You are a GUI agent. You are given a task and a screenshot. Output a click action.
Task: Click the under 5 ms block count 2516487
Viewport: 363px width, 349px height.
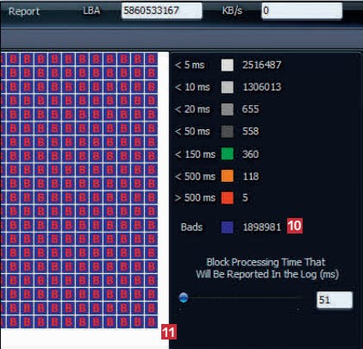click(x=261, y=65)
